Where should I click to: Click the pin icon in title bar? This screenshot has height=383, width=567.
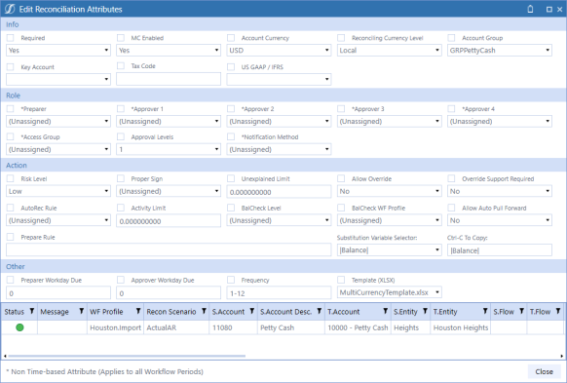click(x=530, y=9)
